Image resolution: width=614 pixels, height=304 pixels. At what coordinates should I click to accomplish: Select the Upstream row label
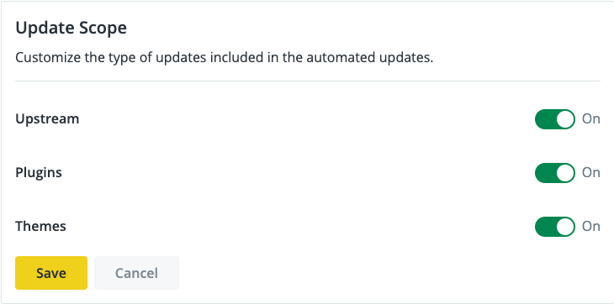point(47,119)
